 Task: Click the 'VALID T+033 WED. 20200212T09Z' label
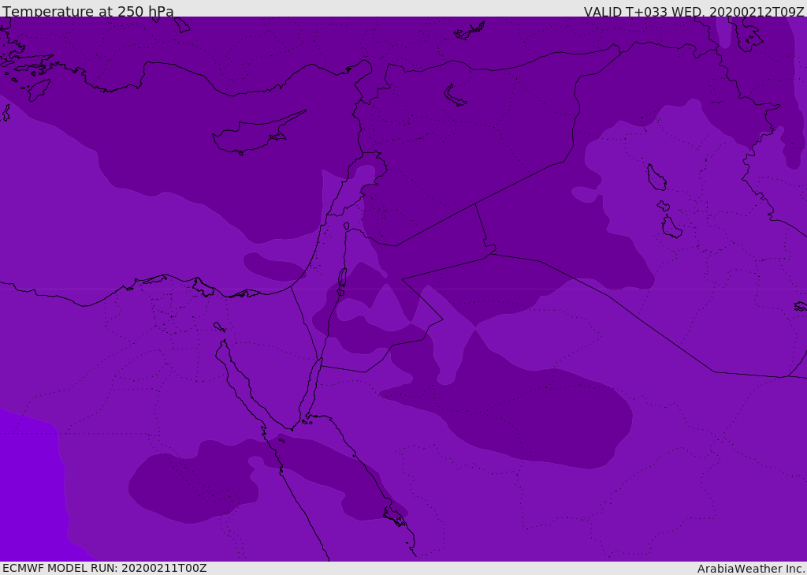coord(694,12)
